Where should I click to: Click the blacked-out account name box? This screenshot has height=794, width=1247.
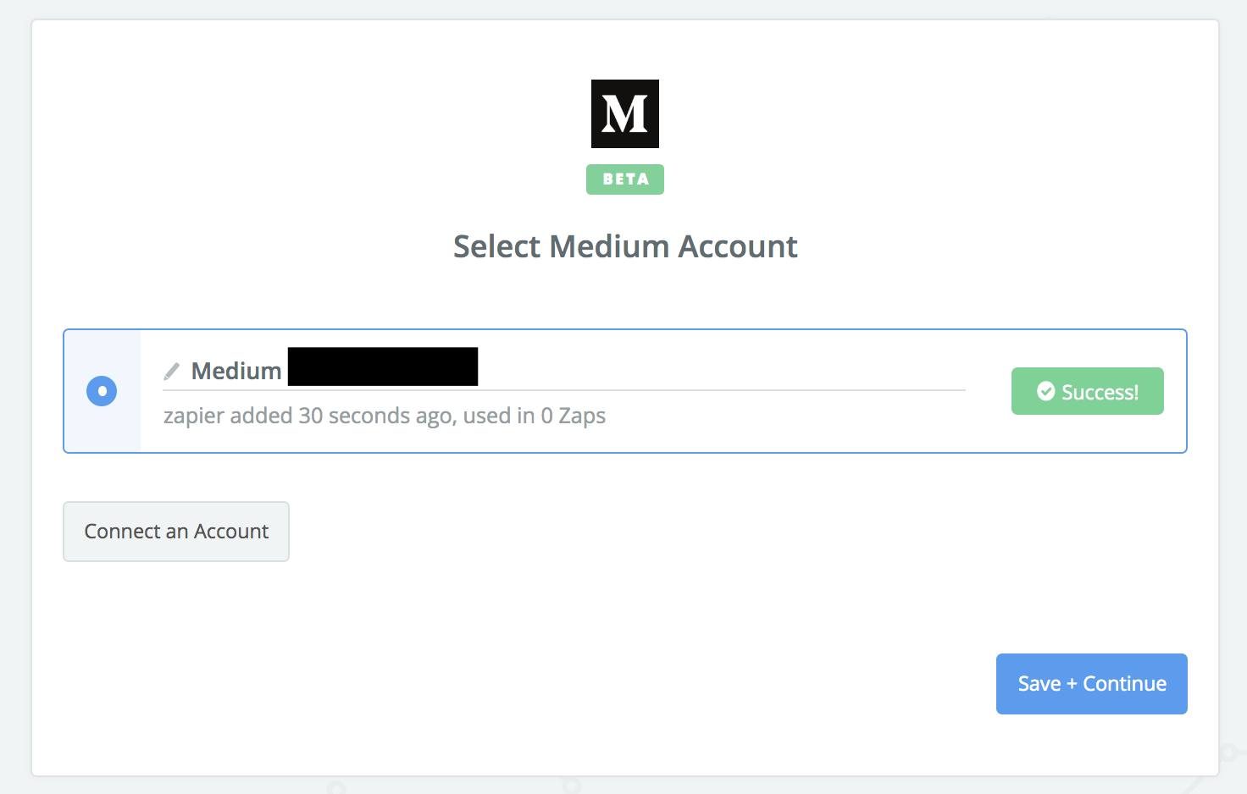383,367
